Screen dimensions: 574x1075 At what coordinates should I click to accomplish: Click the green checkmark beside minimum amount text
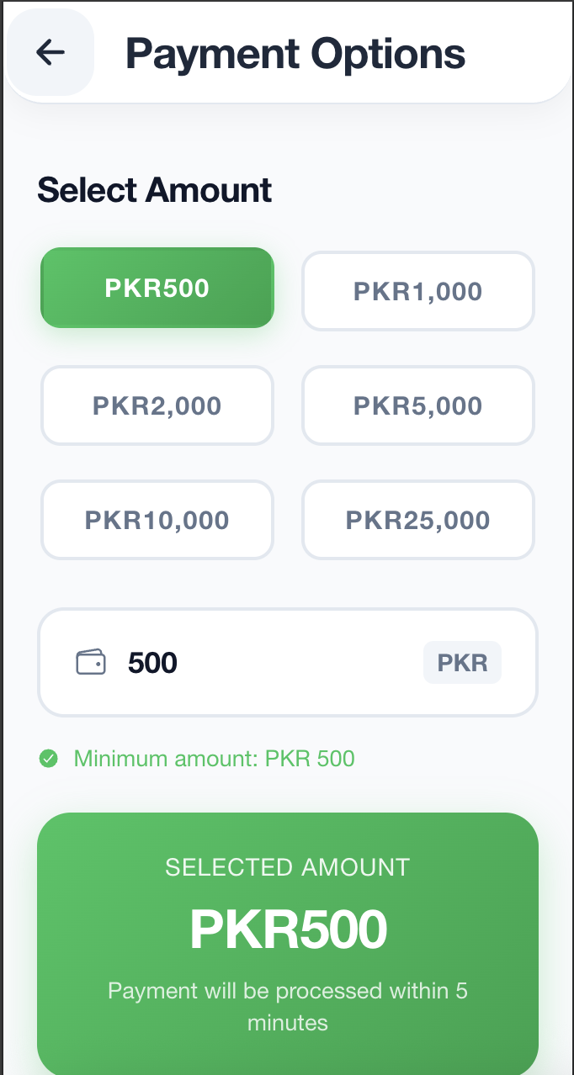point(49,758)
